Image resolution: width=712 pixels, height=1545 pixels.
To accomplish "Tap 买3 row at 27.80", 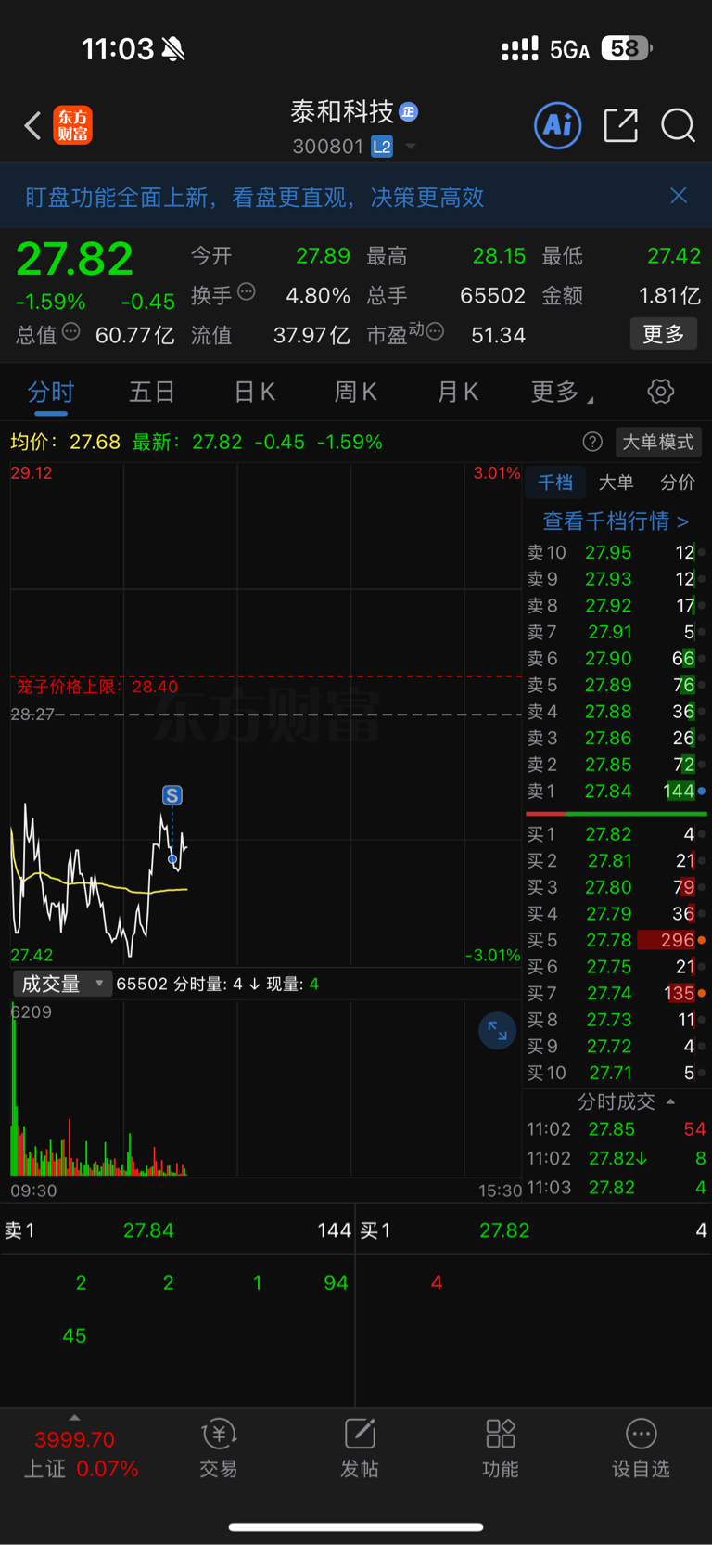I will click(x=616, y=887).
